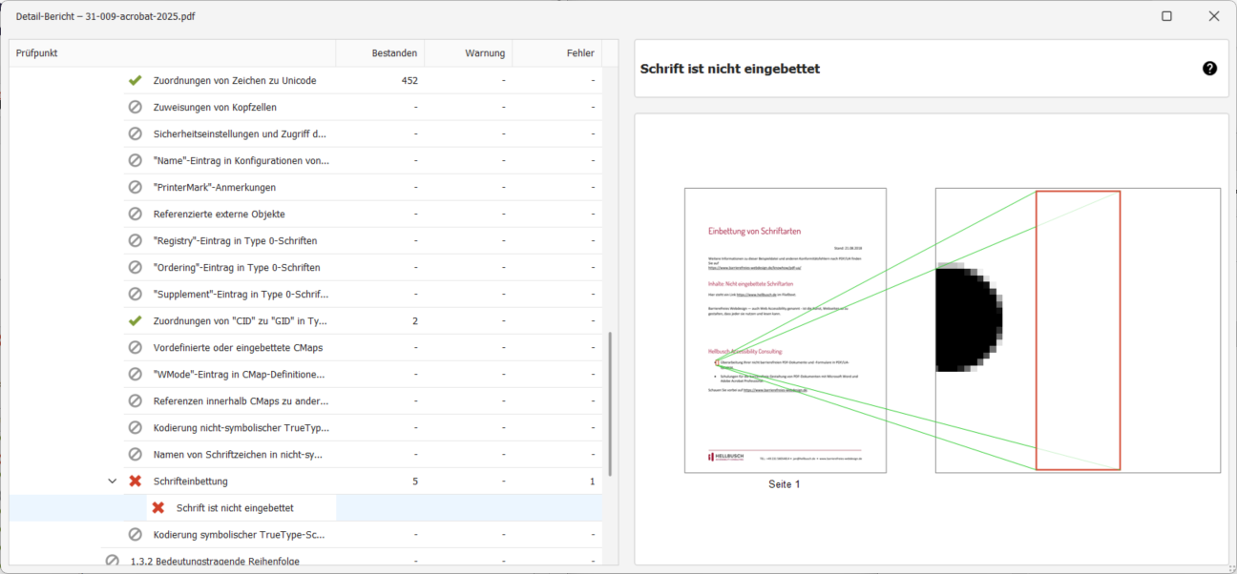The image size is (1237, 574).
Task: Click green checkmark beside Zuordnungen von Zeichen zu Unicode
Action: click(136, 80)
